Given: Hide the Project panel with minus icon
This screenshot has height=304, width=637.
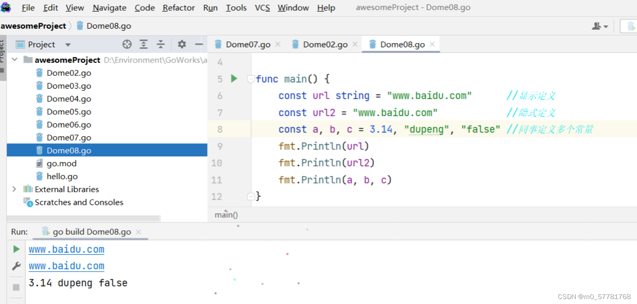Looking at the screenshot, I should click(x=199, y=44).
